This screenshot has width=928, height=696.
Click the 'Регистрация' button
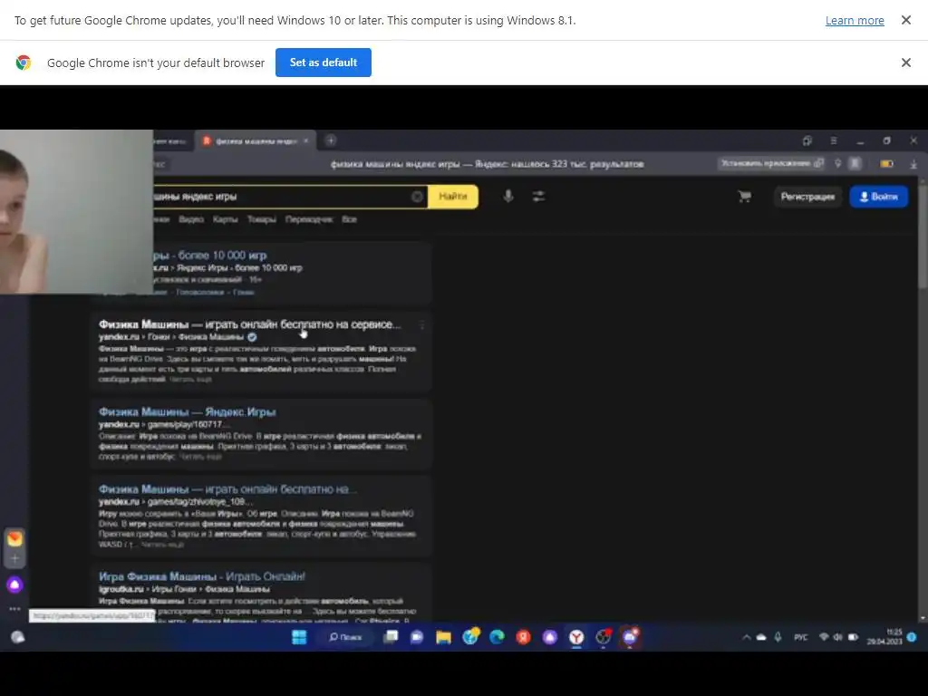point(807,197)
